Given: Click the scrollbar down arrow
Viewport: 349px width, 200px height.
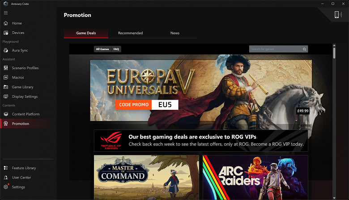Looking at the screenshot, I should pyautogui.click(x=334, y=198).
